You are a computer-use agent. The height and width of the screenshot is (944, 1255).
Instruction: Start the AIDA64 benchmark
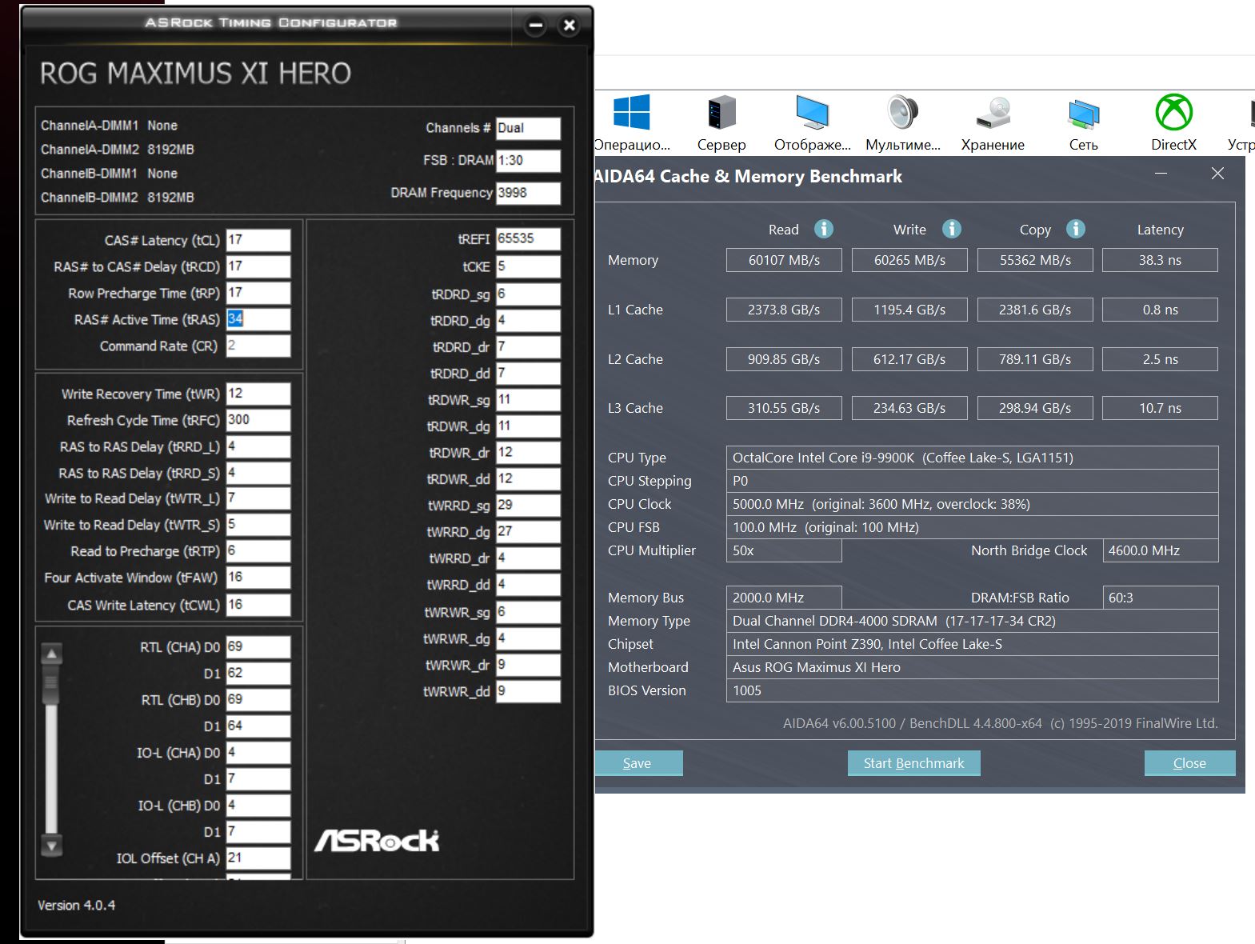[x=913, y=763]
